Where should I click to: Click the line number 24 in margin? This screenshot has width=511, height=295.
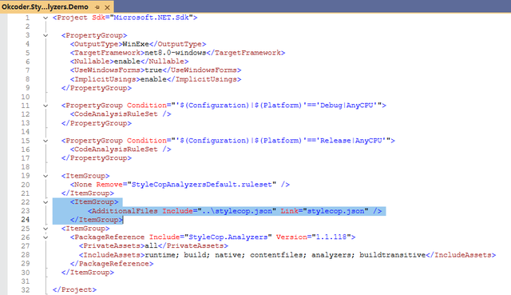(26, 220)
